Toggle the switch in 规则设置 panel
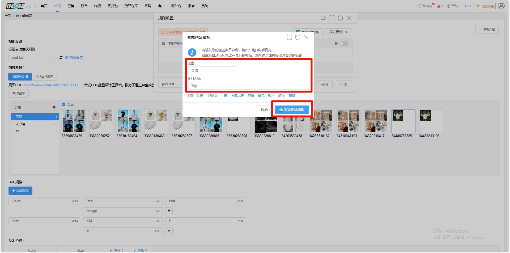510x253 pixels. 343,44
